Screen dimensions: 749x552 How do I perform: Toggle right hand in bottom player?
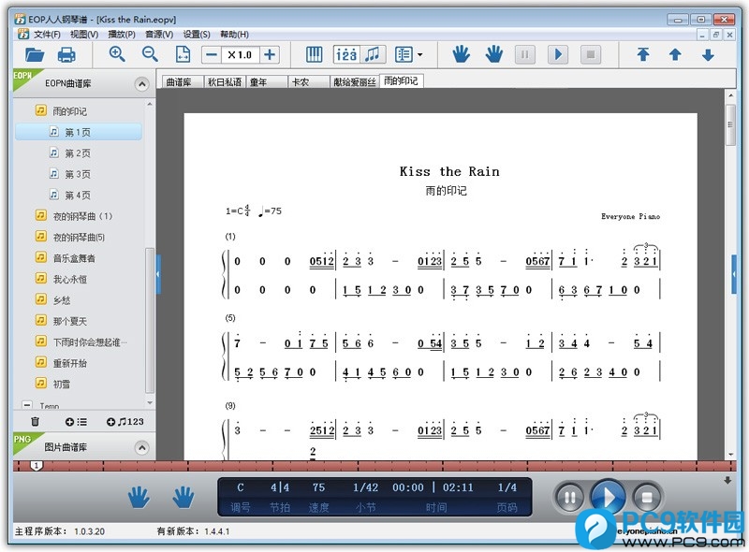184,497
